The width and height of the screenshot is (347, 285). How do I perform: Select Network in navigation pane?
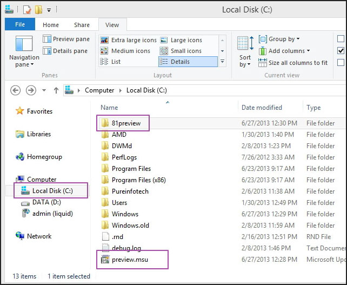34,236
